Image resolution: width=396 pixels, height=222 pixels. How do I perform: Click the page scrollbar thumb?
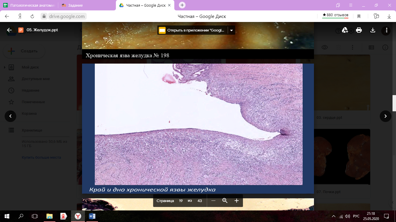click(x=394, y=103)
